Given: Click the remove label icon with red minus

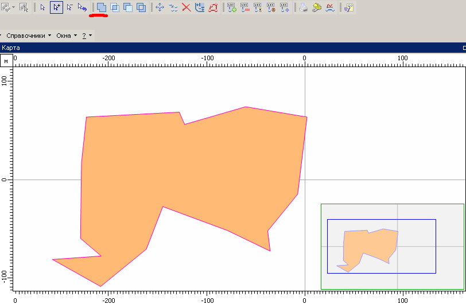Looking at the screenshot, I should pyautogui.click(x=245, y=7).
